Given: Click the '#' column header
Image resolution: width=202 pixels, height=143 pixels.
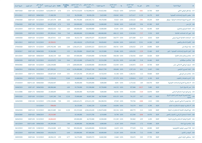Looking at the screenshot, I should coord(193,6).
